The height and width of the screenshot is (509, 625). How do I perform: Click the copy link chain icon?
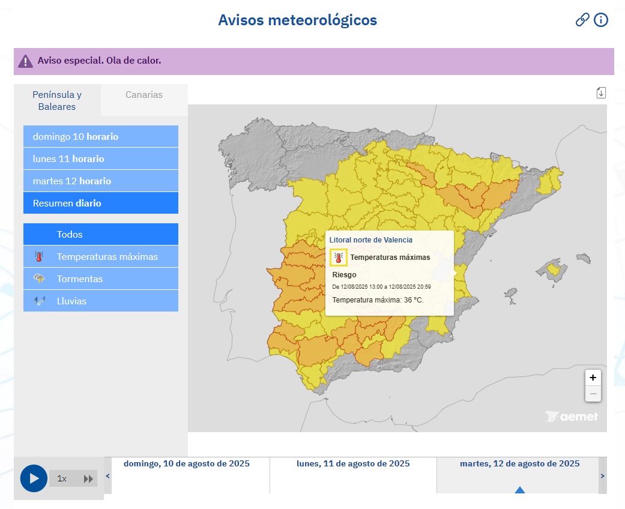coord(582,20)
